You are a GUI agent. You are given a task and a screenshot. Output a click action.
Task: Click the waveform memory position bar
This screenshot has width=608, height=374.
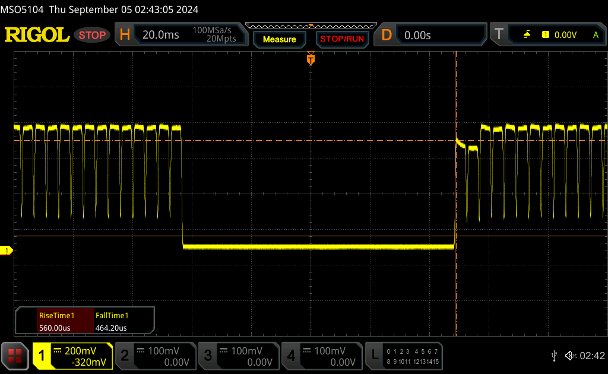tap(311, 26)
